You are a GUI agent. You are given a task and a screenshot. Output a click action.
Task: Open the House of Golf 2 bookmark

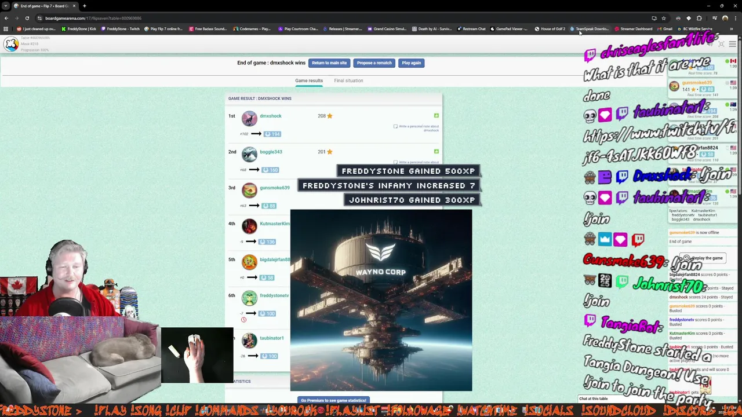[x=550, y=29]
